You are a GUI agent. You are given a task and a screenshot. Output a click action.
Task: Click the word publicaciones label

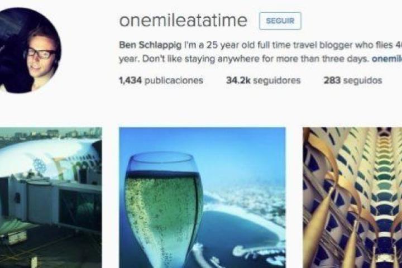pos(174,80)
